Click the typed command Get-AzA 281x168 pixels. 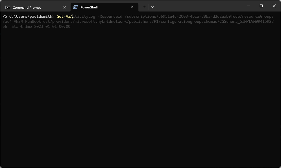tap(64, 16)
